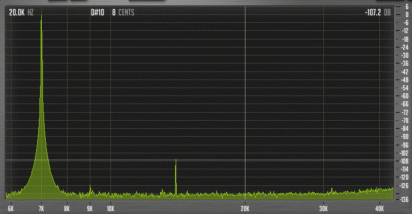The height and width of the screenshot is (214, 412).
Task: Click the small spike at 9K
Action: tap(90, 190)
